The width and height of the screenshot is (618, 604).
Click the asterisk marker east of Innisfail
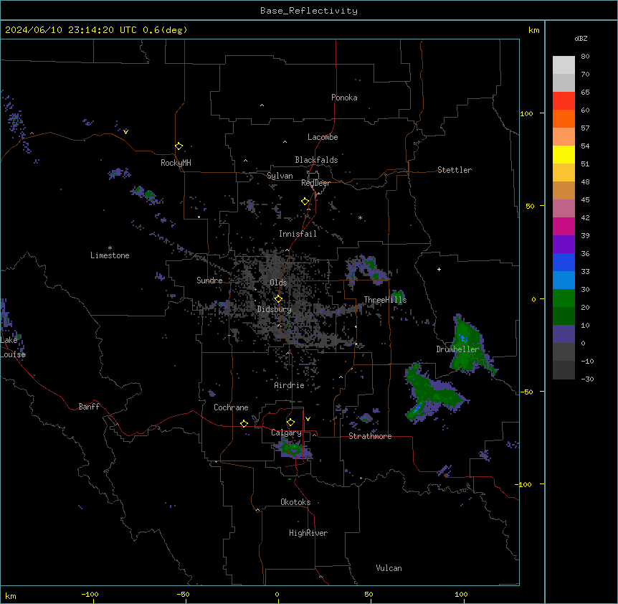pyautogui.click(x=360, y=217)
